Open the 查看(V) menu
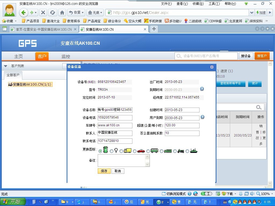The width and height of the screenshot is (275, 206). point(182,4)
